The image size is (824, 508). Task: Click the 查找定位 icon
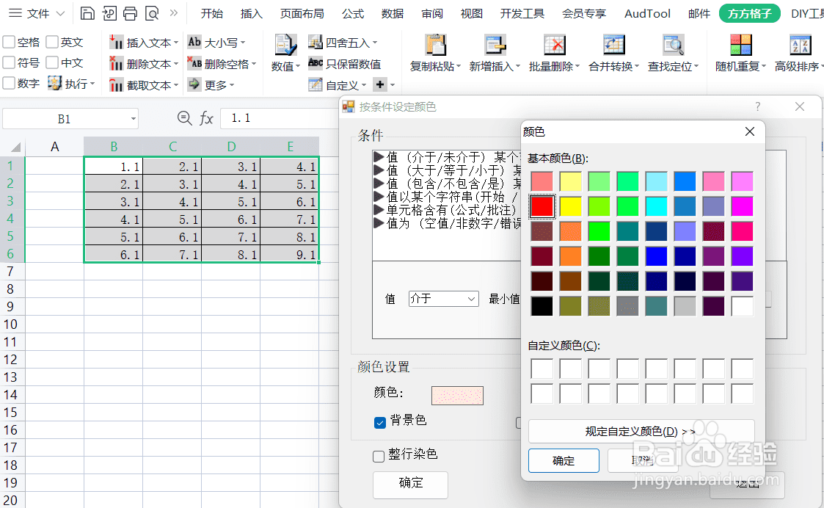tap(673, 45)
